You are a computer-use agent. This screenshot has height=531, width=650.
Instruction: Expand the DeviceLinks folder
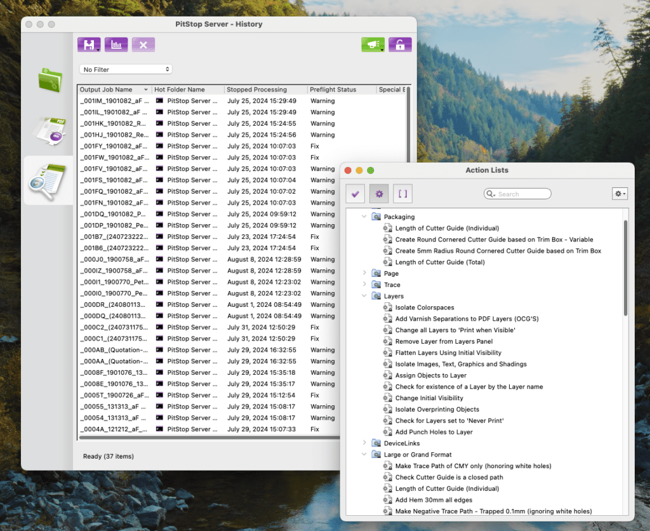point(364,443)
